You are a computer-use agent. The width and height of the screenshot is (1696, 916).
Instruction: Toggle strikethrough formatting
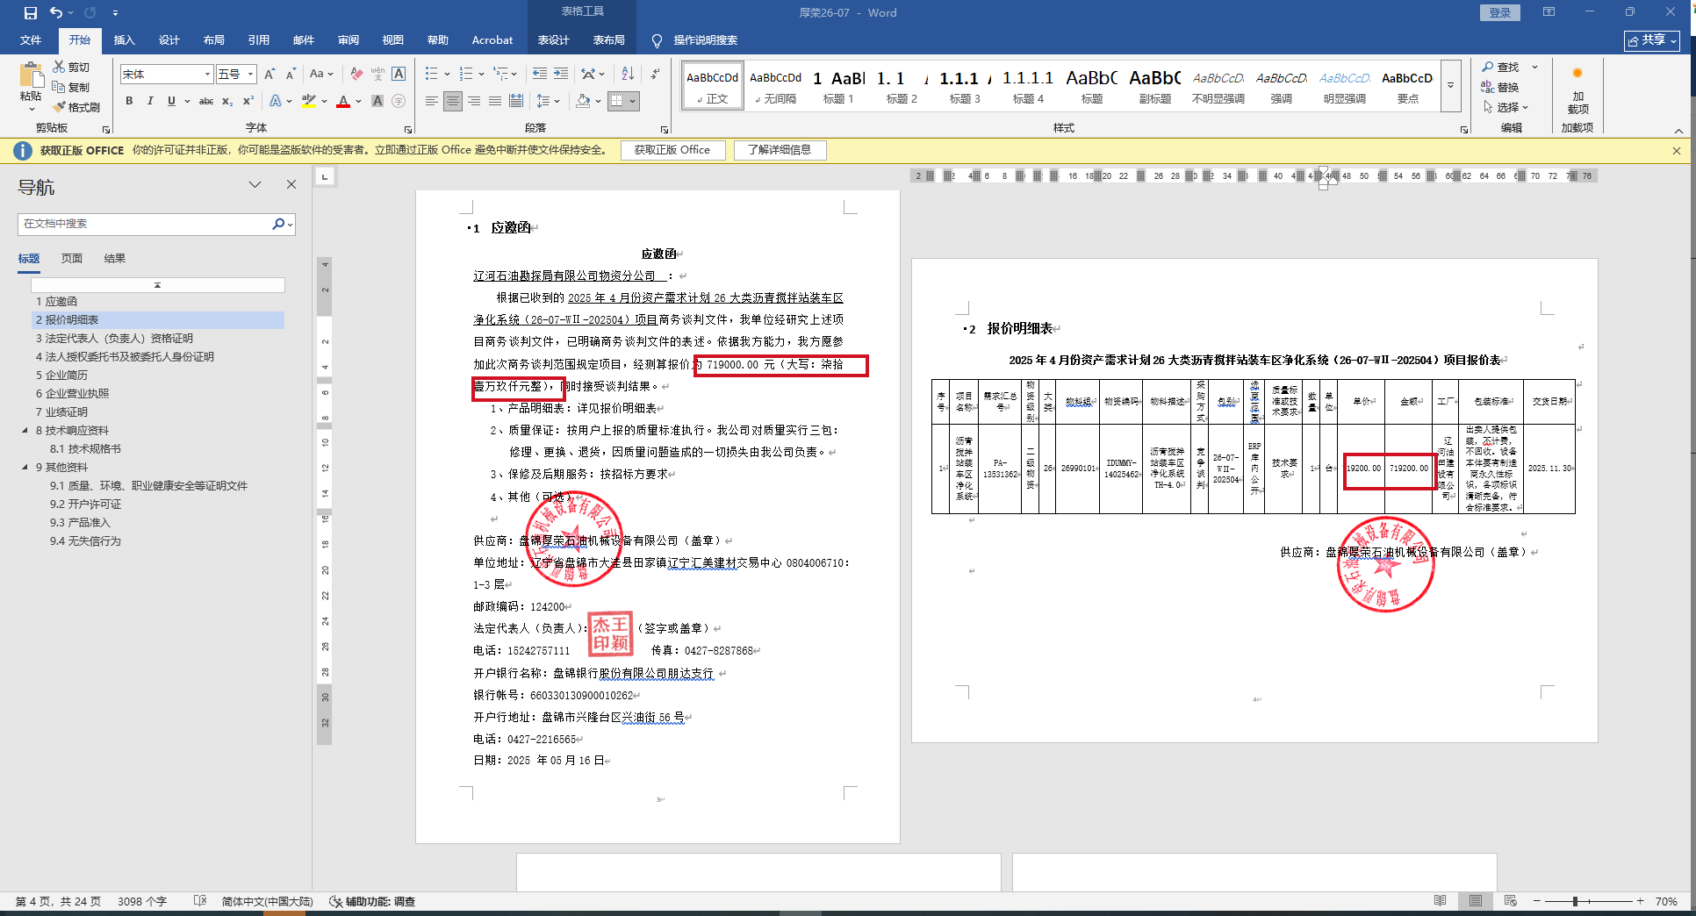[206, 101]
